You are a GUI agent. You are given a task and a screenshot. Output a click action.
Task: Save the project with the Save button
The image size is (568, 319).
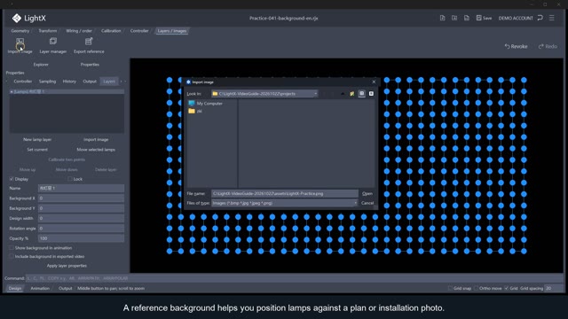click(484, 18)
